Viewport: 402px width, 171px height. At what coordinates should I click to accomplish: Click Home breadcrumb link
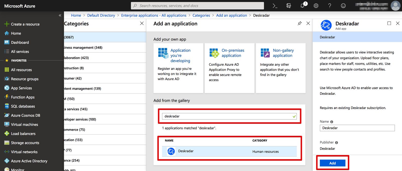point(76,15)
